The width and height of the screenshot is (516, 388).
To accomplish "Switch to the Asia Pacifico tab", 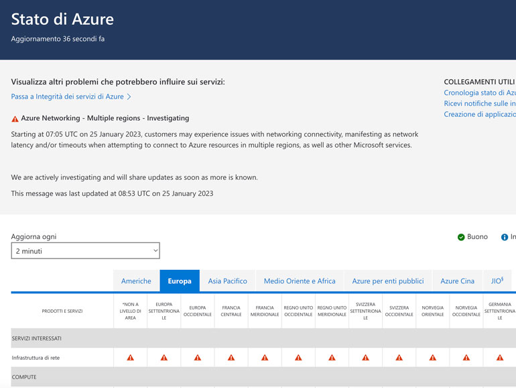I will (x=227, y=281).
